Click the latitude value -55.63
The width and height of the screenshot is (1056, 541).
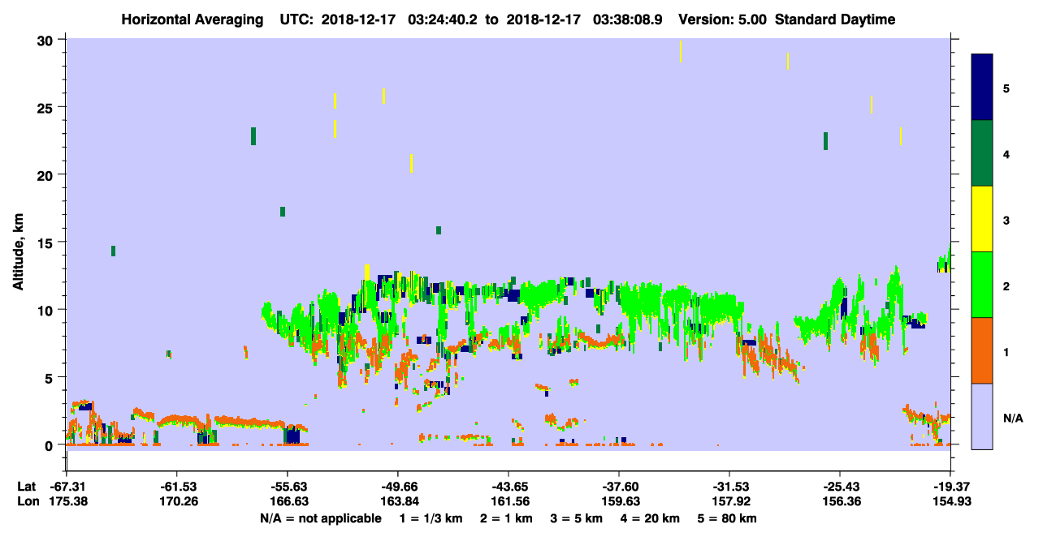288,487
